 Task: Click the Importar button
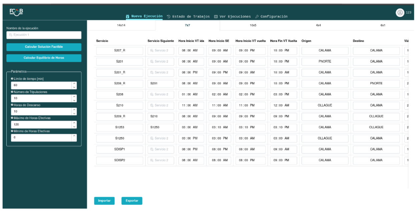click(x=104, y=201)
